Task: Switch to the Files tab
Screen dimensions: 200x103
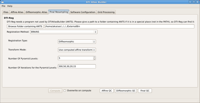Action: tap(6, 12)
